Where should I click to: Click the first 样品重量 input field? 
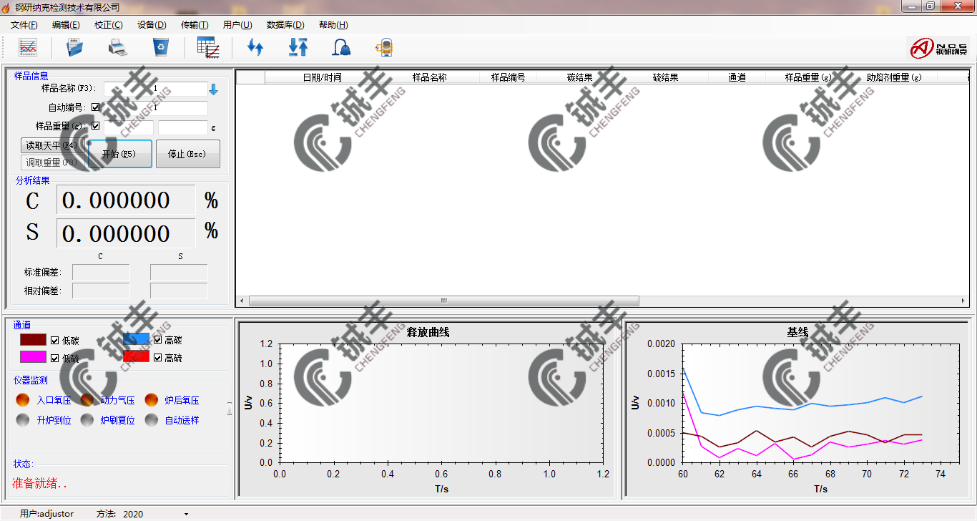tap(128, 127)
